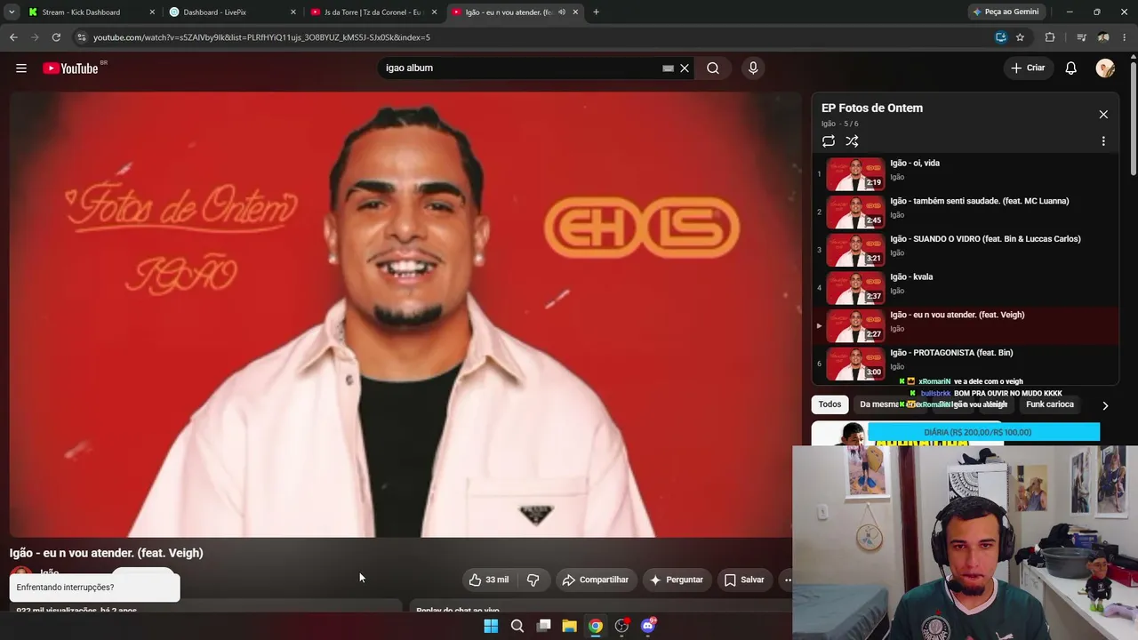Open OBS Studio from the taskbar
The width and height of the screenshot is (1138, 640).
tap(621, 626)
